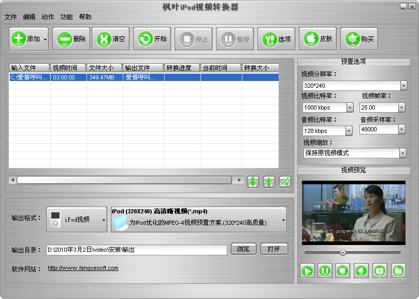Take a snapshot with camera icon
Viewport: 419px width, 299px height.
tap(380, 271)
